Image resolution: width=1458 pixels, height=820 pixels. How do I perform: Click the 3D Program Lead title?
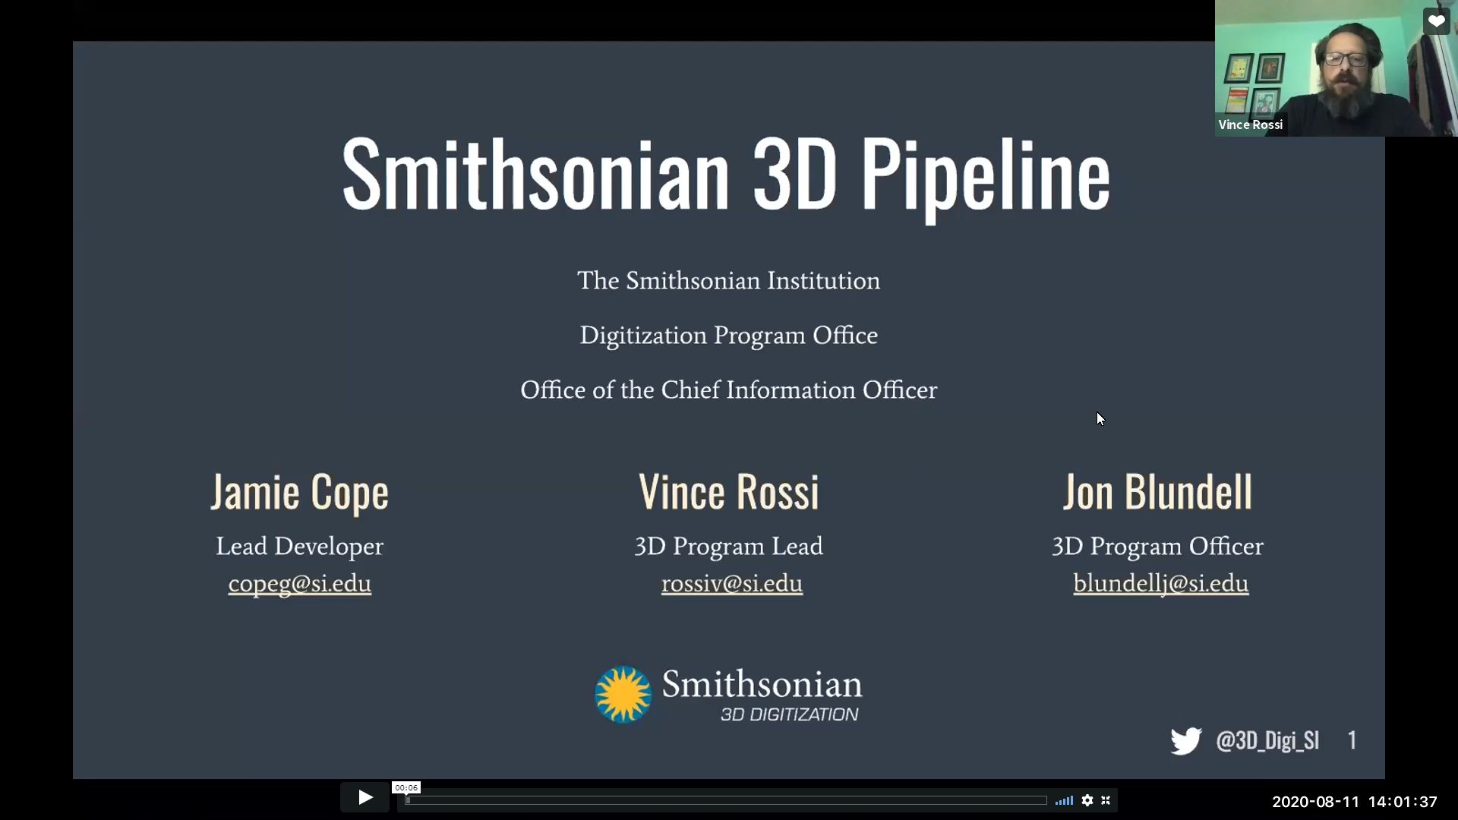tap(728, 547)
